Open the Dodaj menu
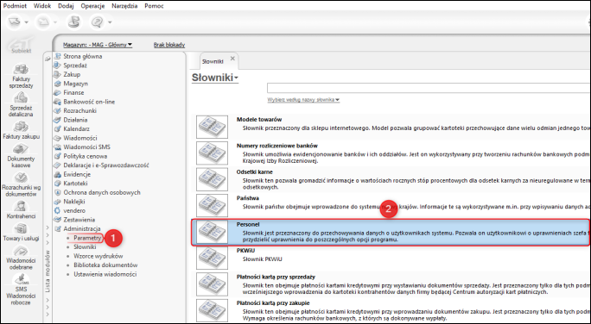 [x=66, y=6]
